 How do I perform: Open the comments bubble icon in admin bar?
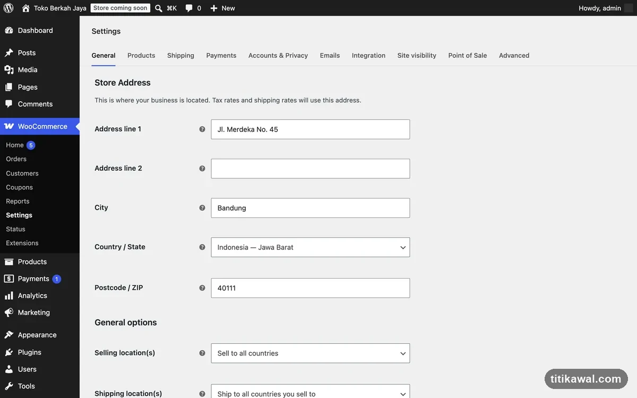pyautogui.click(x=189, y=8)
